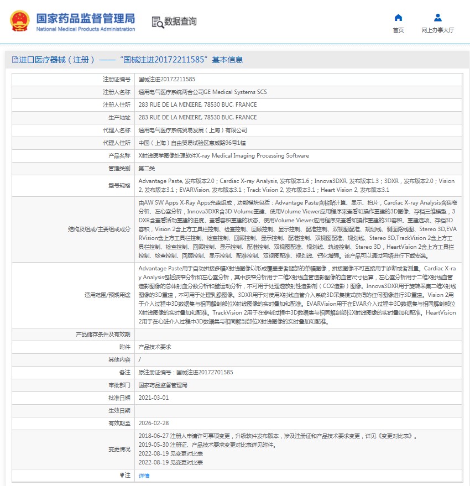Click the 代理人住所 address value
Image resolution: width=470 pixels, height=486 pixels.
click(x=192, y=143)
